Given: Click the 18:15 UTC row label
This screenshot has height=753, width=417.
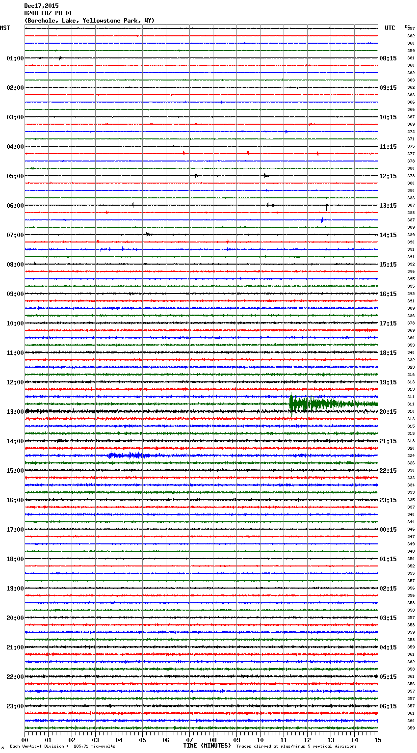Looking at the screenshot, I should pos(388,353).
